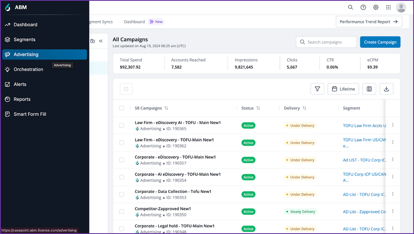Open Alerts in the sidebar
Image resolution: width=414 pixels, height=234 pixels.
pos(45,84)
